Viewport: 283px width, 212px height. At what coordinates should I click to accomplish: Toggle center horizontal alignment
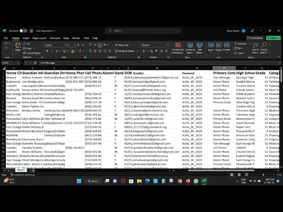95,51
